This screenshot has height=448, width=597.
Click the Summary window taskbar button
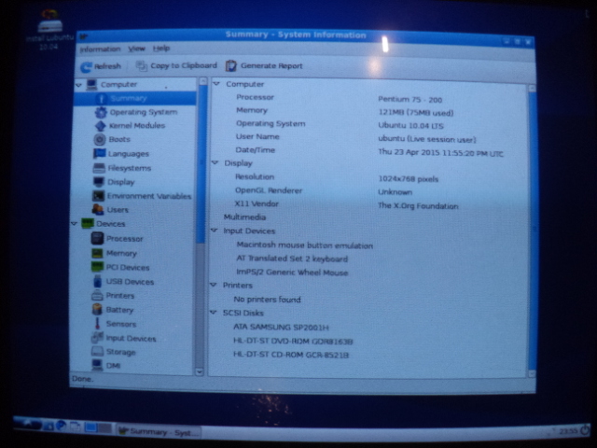pyautogui.click(x=158, y=431)
